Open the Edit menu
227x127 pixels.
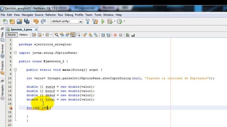[x=10, y=15]
